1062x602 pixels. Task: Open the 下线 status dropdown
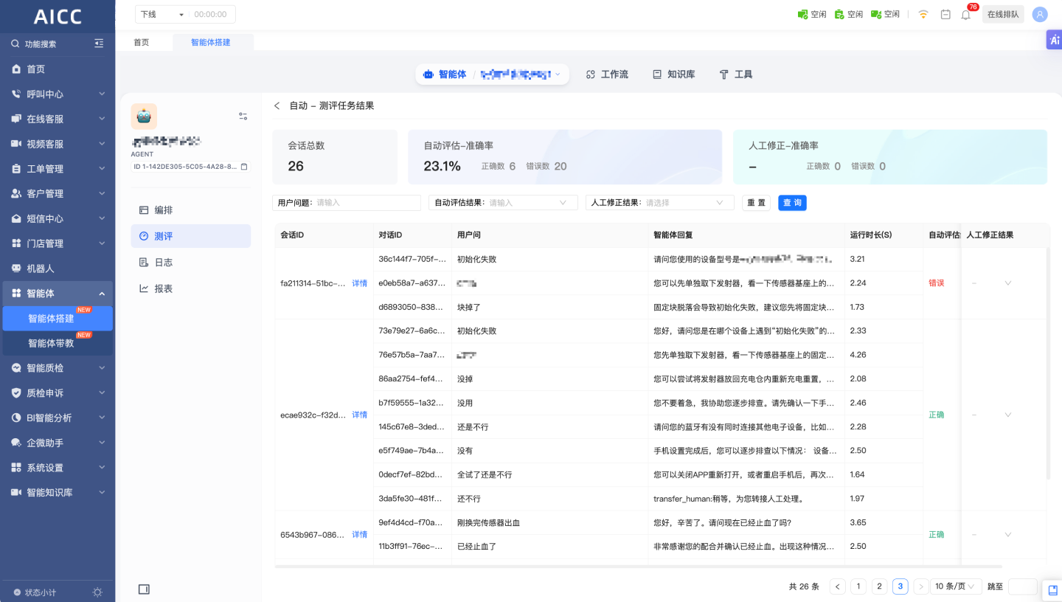tap(162, 15)
